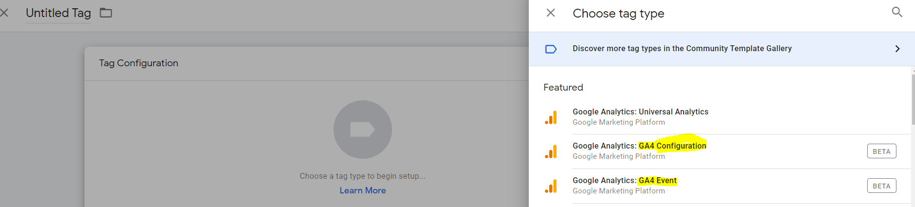Click the GA4 Event bar chart icon

[x=551, y=186]
